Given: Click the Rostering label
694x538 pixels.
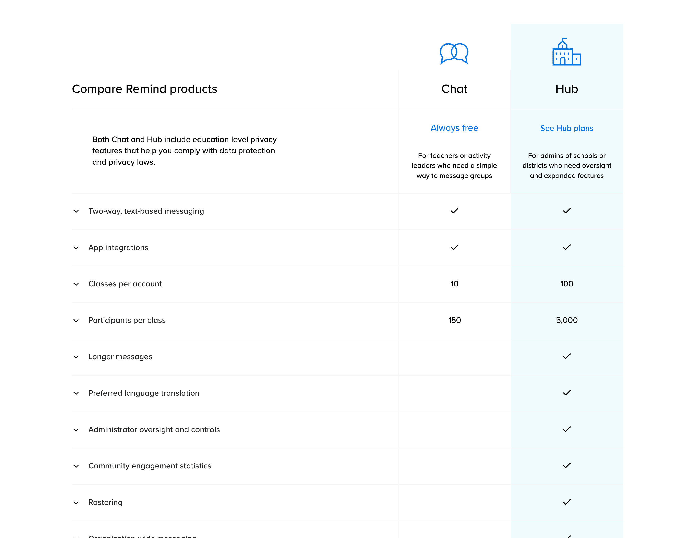Looking at the screenshot, I should point(105,503).
